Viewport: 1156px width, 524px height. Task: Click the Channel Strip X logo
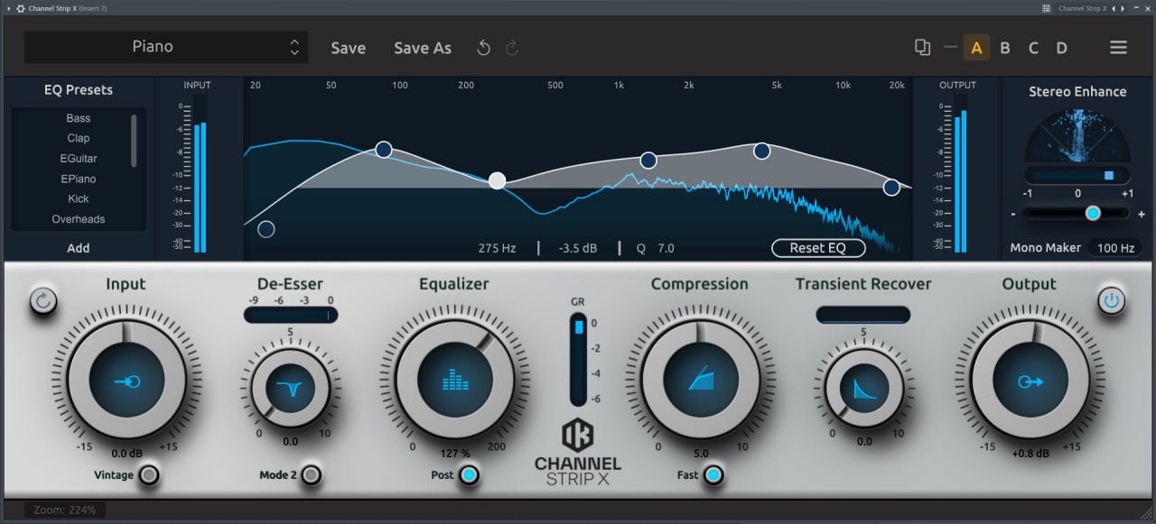point(578,452)
